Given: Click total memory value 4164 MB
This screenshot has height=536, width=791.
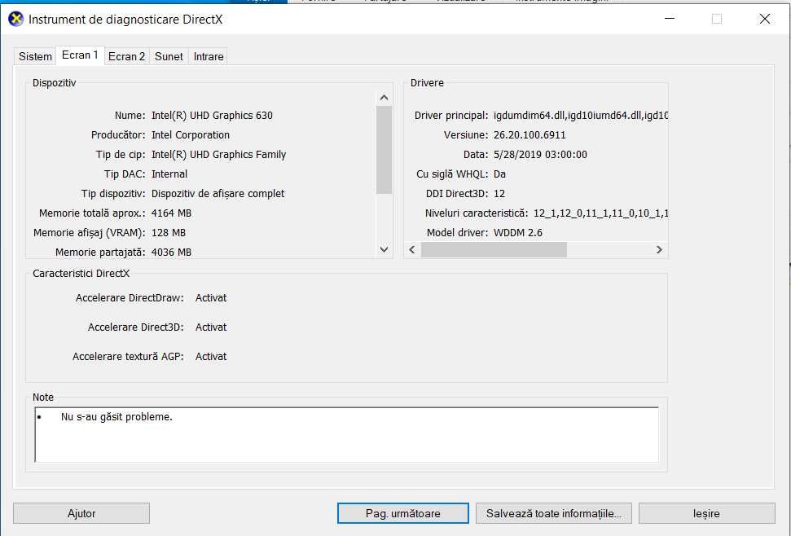Looking at the screenshot, I should pos(172,213).
